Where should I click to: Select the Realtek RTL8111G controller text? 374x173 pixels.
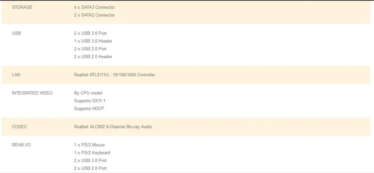(115, 75)
